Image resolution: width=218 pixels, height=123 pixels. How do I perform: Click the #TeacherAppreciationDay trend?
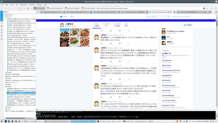171,70
